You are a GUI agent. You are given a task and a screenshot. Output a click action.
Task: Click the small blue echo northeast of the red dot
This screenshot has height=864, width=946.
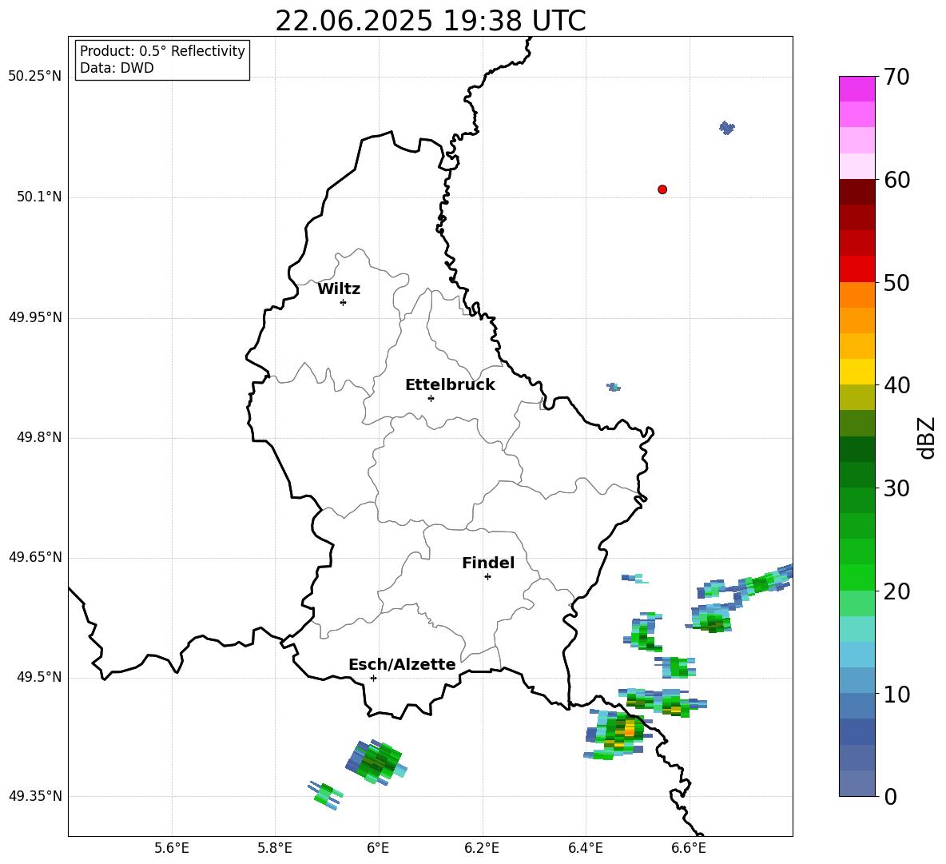(727, 127)
